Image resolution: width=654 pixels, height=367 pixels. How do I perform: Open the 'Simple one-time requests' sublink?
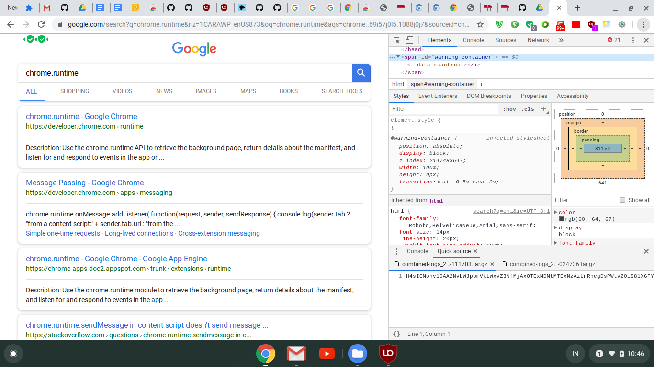tap(63, 233)
